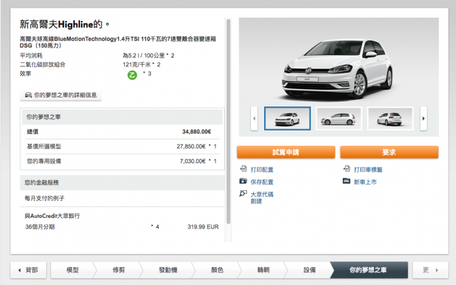The image size is (456, 285).
Task: Click the 基價所選模型 27,850.00€ row
Action: click(122, 146)
